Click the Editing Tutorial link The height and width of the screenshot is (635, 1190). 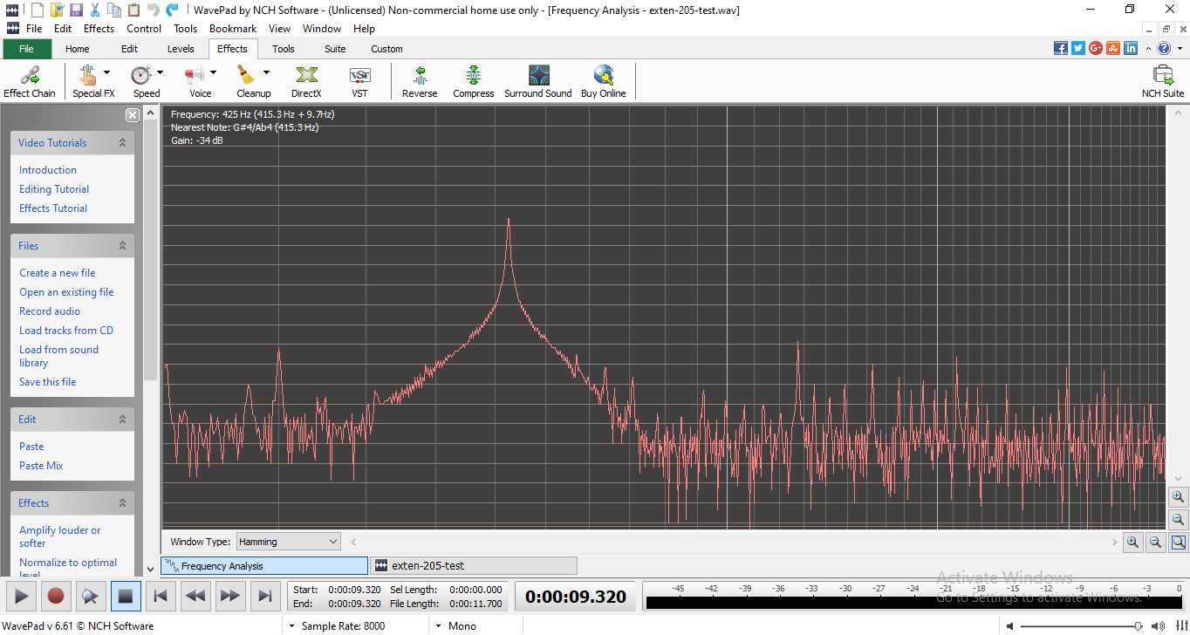54,189
